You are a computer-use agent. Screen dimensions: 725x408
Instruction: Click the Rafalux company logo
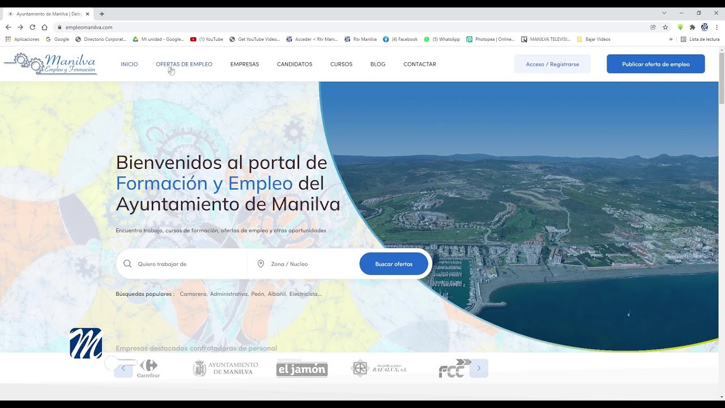pyautogui.click(x=378, y=368)
